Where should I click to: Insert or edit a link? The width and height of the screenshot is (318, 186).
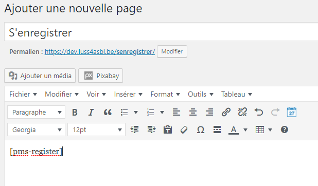(x=226, y=112)
